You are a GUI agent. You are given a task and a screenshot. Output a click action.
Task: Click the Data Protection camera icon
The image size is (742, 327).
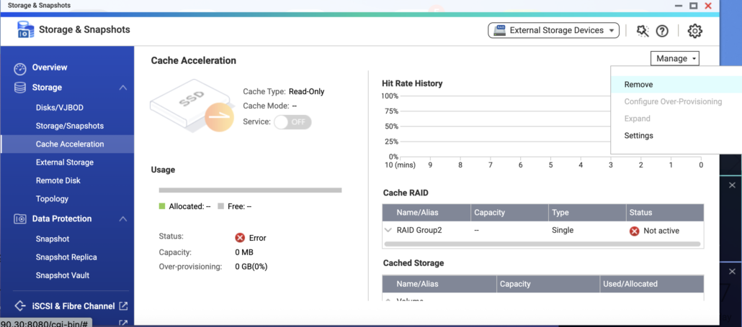pyautogui.click(x=20, y=219)
